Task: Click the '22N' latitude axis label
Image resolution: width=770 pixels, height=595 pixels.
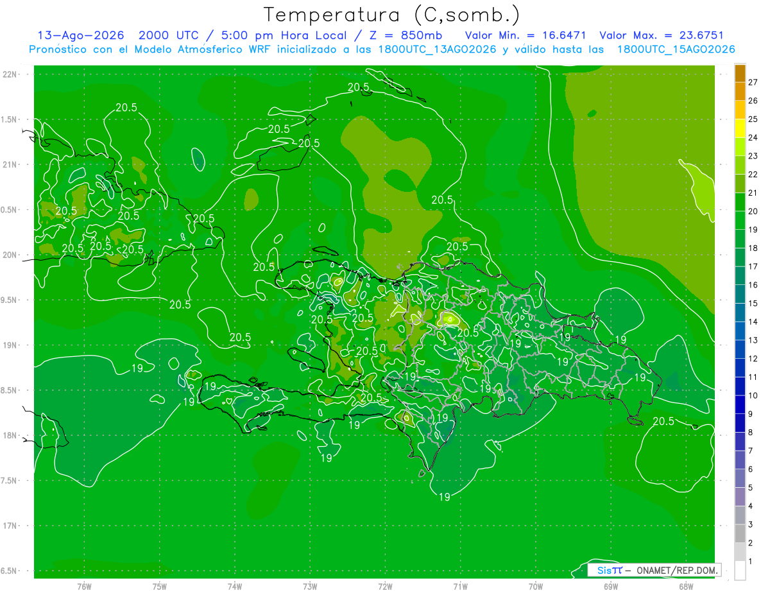Action: [11, 74]
